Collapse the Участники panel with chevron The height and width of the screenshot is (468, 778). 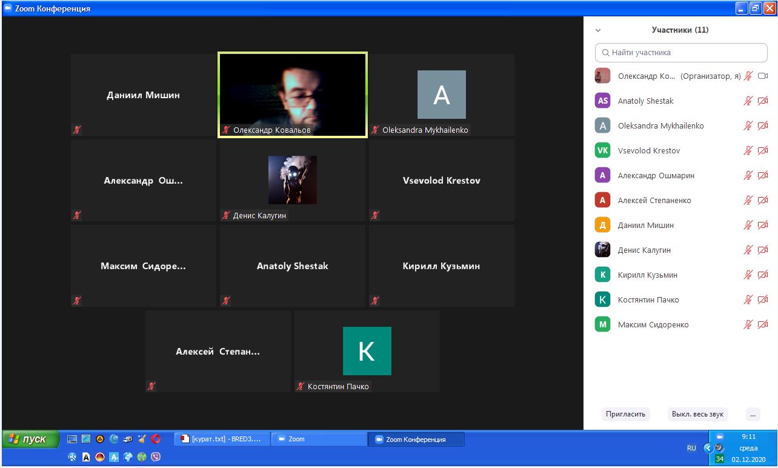pos(598,30)
